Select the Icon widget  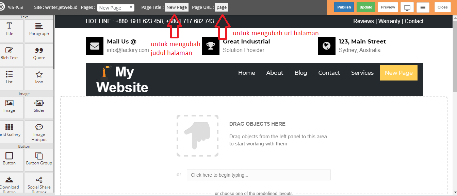(39, 78)
